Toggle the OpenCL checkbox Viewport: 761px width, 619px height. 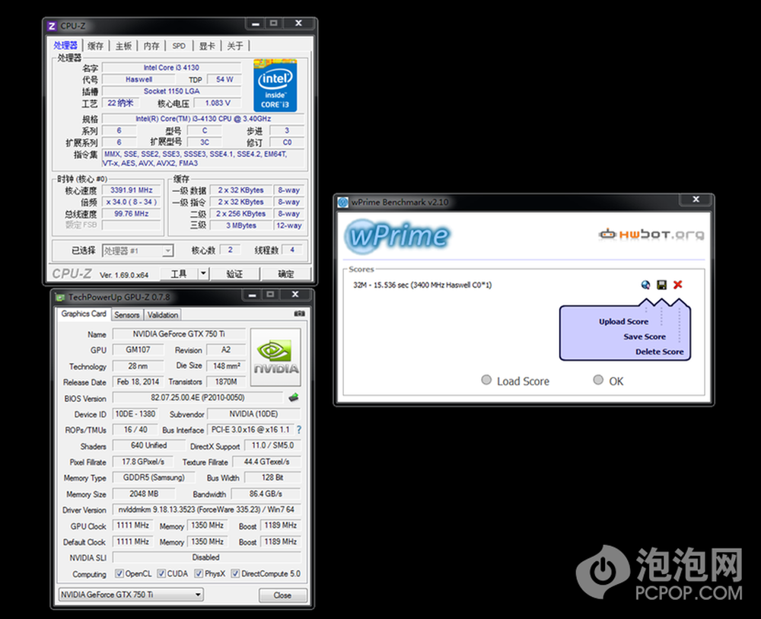tap(119, 573)
